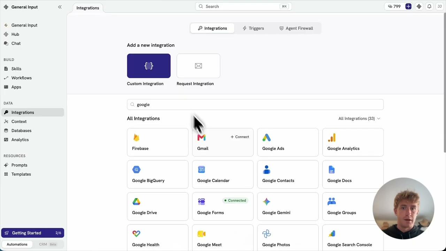
Task: Click the Google Docs icon
Action: [x=332, y=169]
